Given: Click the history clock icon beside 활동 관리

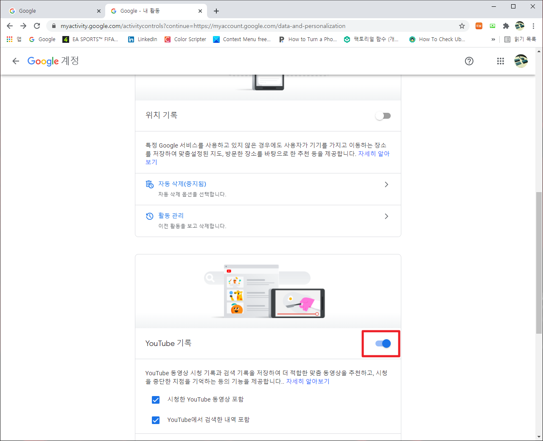Looking at the screenshot, I should coord(149,216).
